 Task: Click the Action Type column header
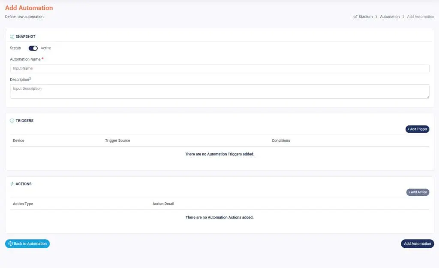point(23,204)
